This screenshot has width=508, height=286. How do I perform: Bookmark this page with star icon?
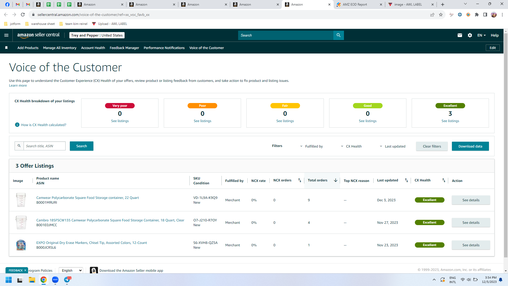[441, 15]
